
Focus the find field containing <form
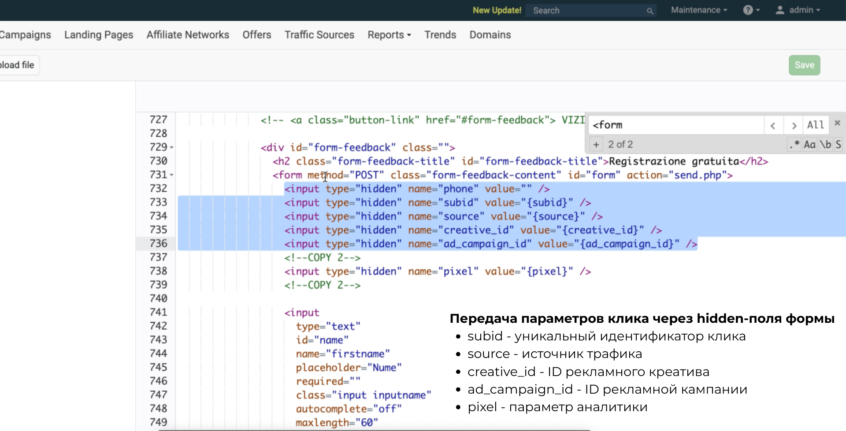tap(676, 125)
